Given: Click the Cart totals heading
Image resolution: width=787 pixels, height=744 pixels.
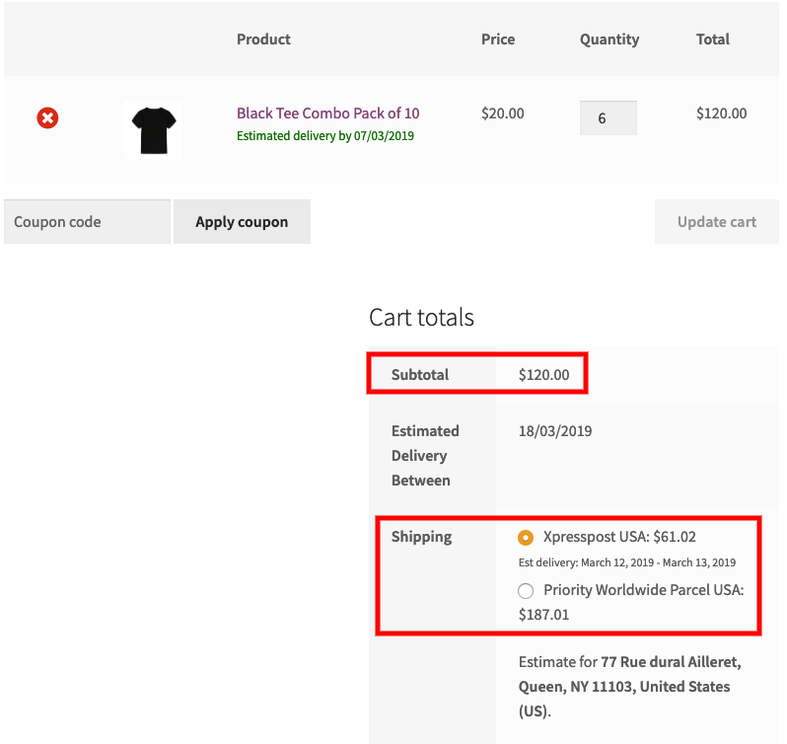Looking at the screenshot, I should pyautogui.click(x=421, y=318).
